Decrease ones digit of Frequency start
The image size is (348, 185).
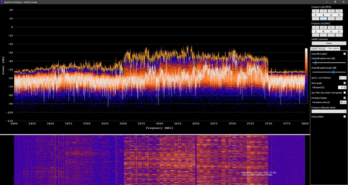(339, 19)
